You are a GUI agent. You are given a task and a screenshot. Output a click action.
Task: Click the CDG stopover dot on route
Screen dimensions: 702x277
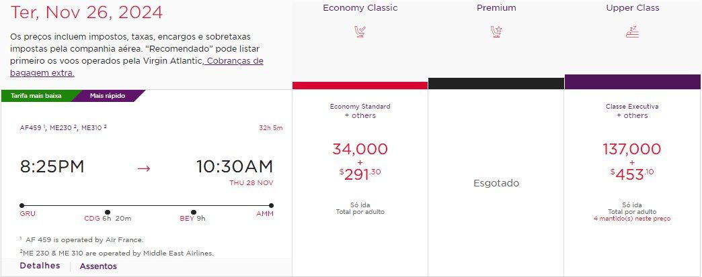(x=108, y=212)
